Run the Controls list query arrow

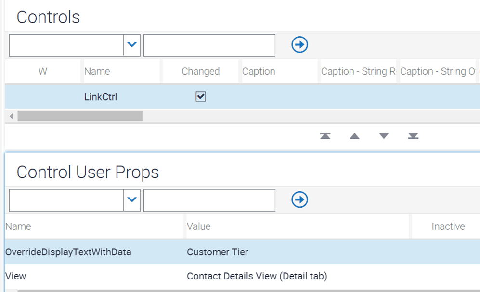pyautogui.click(x=299, y=45)
